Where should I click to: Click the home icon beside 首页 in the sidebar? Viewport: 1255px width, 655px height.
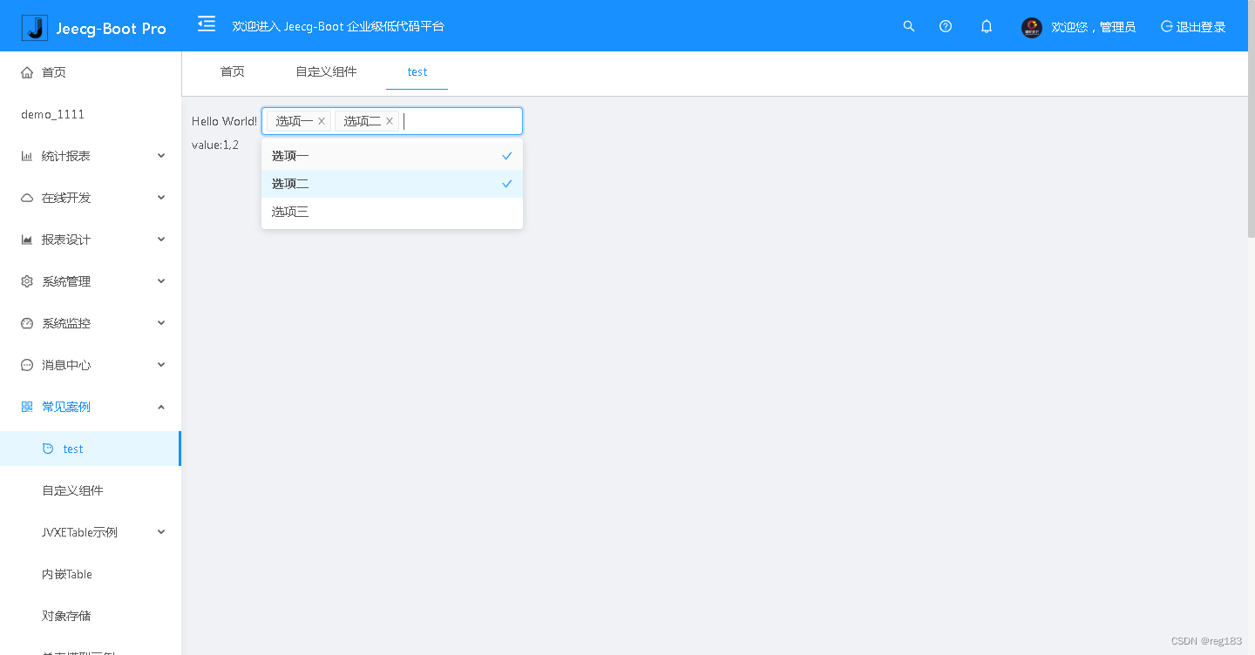(27, 72)
